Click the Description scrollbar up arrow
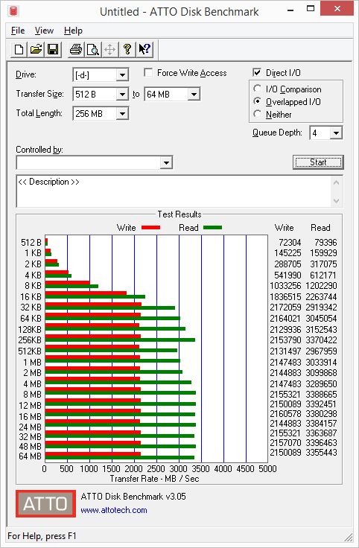The image size is (359, 548). click(336, 182)
